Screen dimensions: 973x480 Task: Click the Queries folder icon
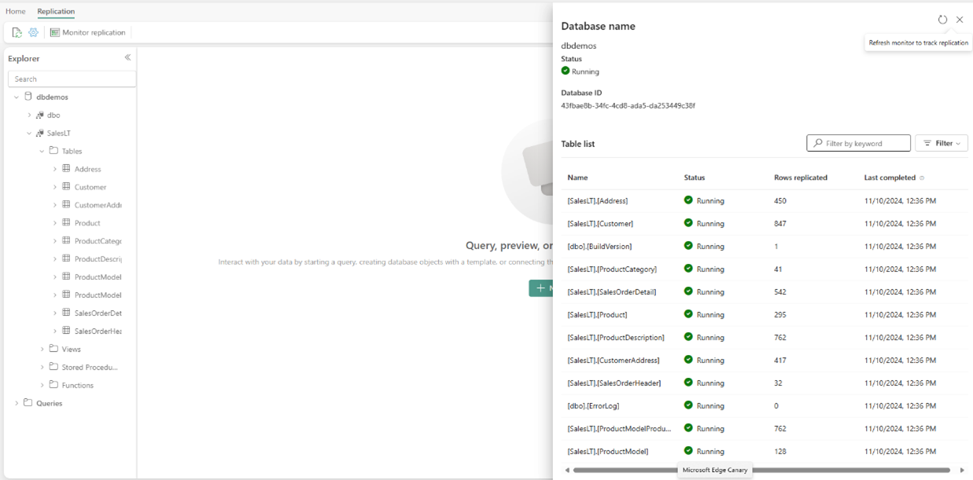[x=28, y=402]
